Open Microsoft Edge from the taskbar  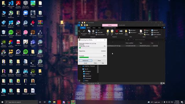point(49,102)
